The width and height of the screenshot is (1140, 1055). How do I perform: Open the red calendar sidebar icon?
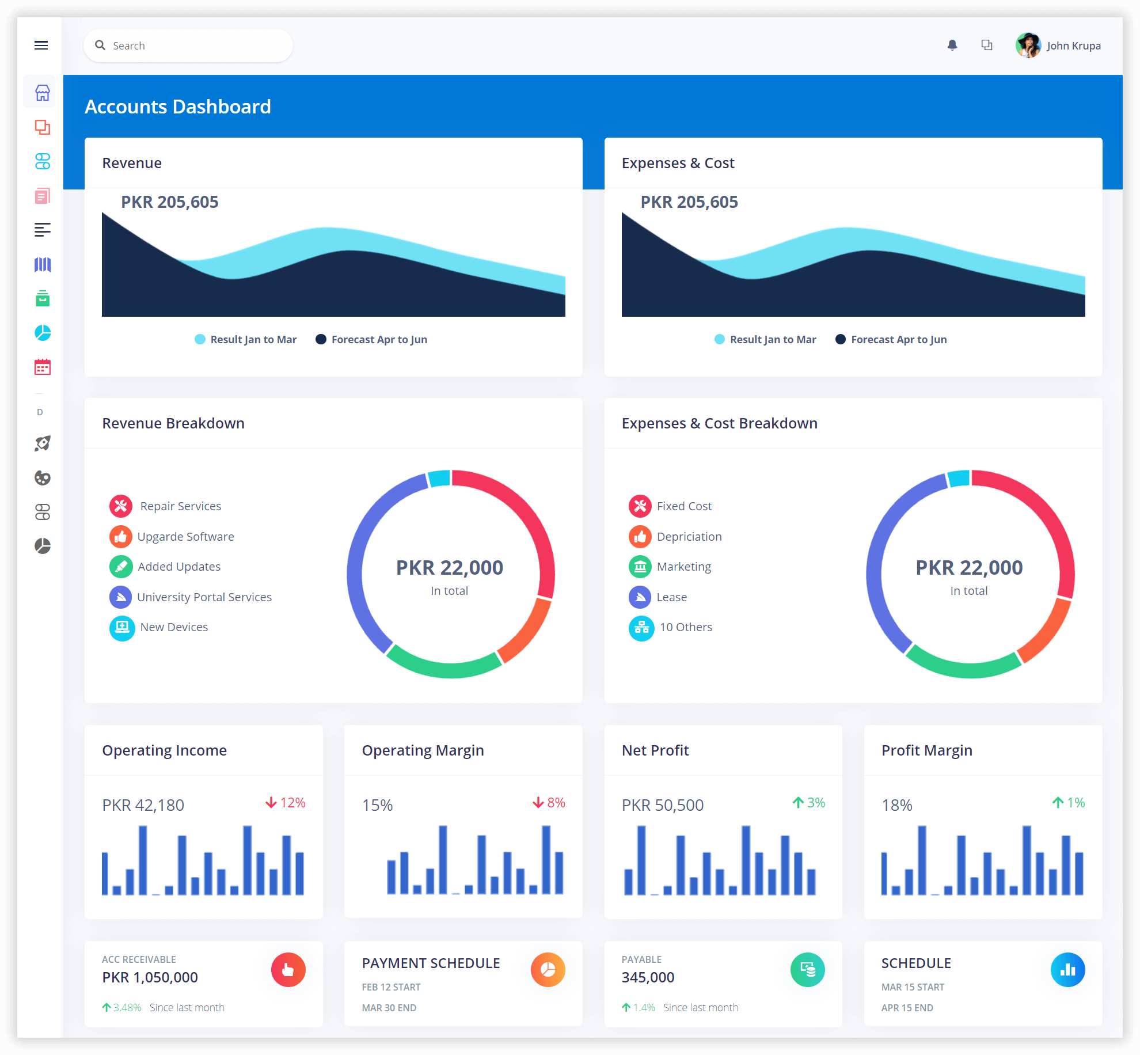[42, 367]
